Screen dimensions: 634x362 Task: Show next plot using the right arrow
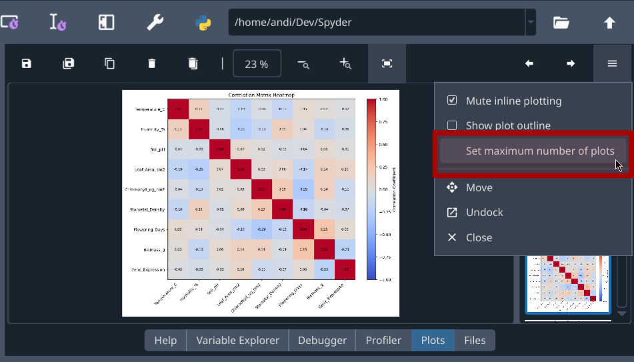pyautogui.click(x=571, y=63)
